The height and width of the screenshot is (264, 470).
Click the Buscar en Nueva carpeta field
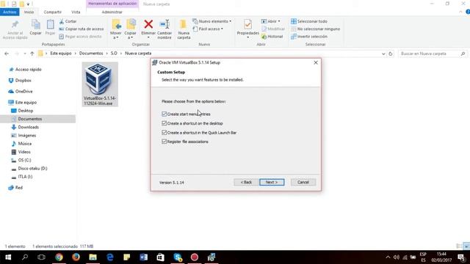(433, 54)
